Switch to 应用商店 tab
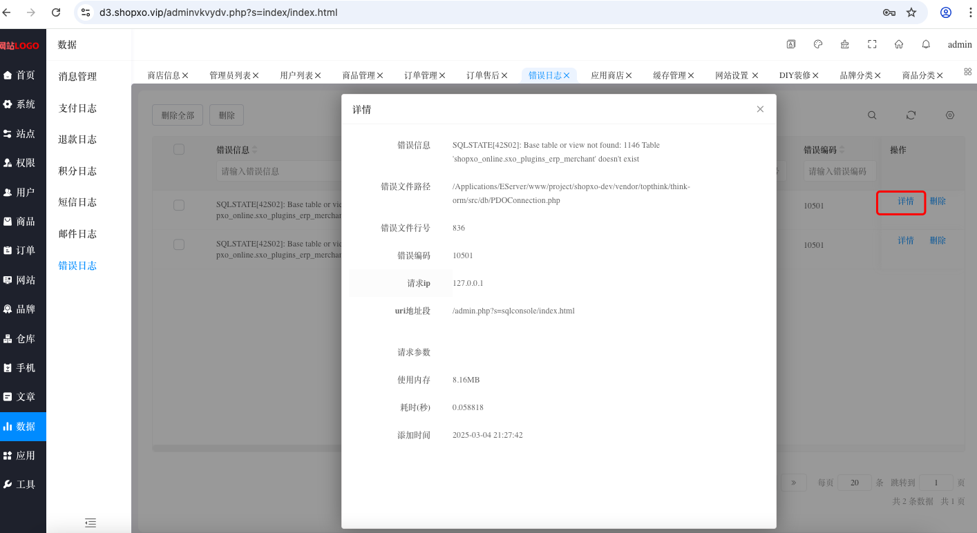This screenshot has height=533, width=977. [607, 75]
